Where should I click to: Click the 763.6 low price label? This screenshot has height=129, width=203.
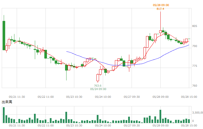tap(98, 86)
